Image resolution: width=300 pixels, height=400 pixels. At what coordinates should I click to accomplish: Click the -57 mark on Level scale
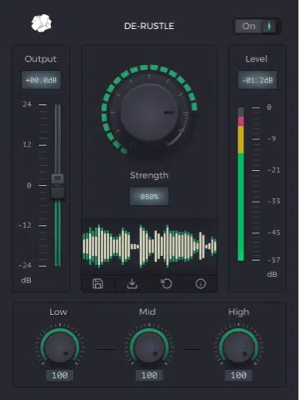coord(274,260)
